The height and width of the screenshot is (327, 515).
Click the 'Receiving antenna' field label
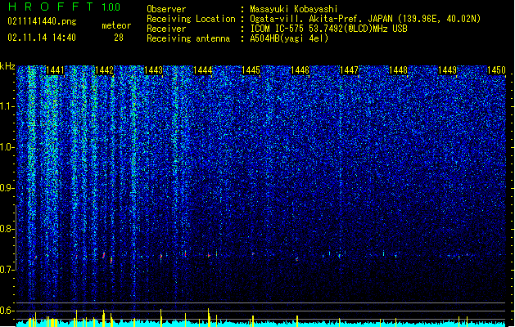[188, 38]
